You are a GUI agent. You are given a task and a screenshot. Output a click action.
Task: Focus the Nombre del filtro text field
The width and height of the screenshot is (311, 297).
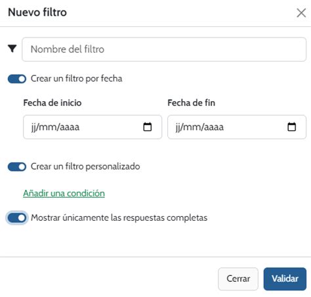(164, 49)
